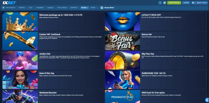
Task: Open the SUBSCRIBE FOR 100 FS title
Action: point(154,73)
